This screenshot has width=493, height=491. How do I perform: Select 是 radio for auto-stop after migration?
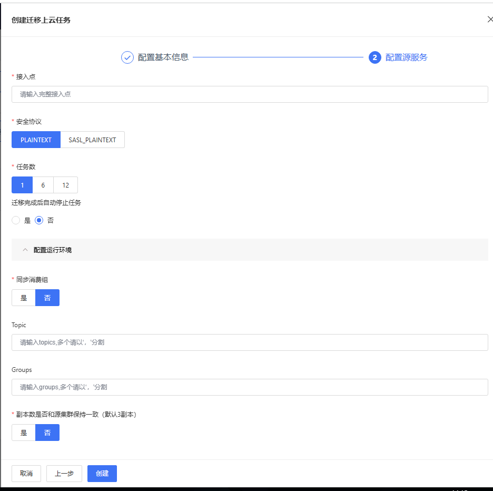[x=16, y=220]
